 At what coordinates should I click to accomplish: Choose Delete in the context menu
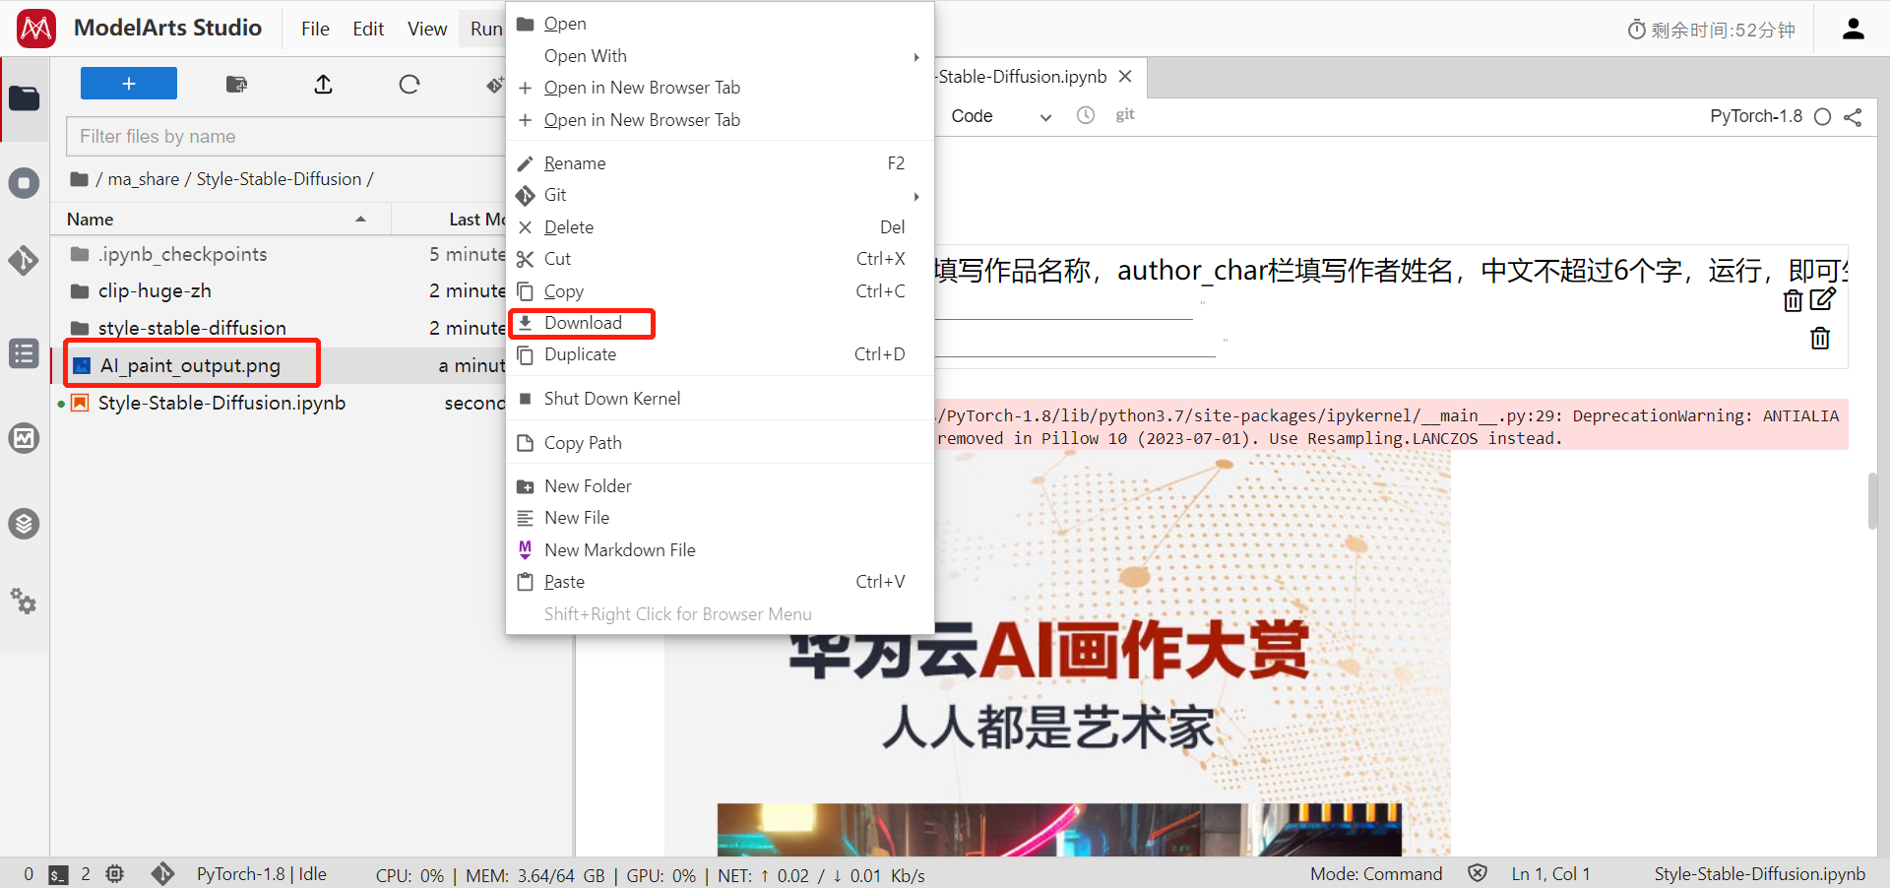[x=720, y=227]
